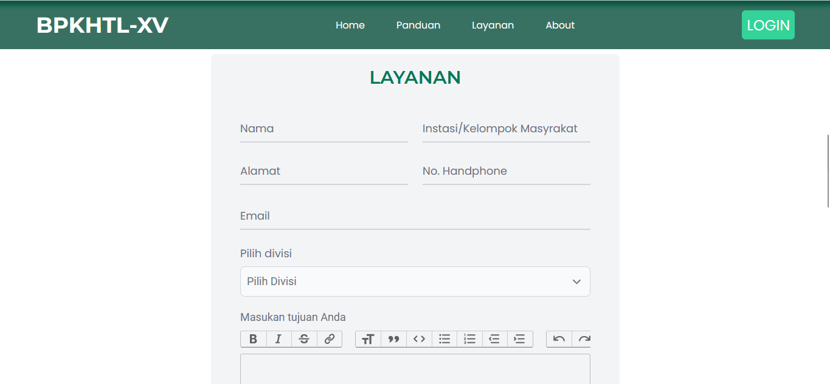
Task: Increase the indent level
Action: coord(520,339)
